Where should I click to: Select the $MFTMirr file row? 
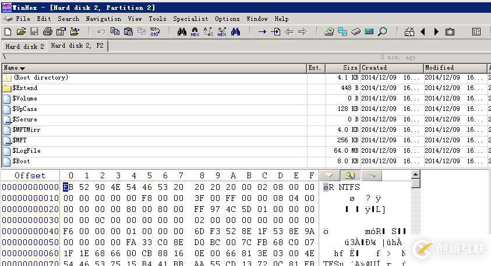[x=246, y=130]
